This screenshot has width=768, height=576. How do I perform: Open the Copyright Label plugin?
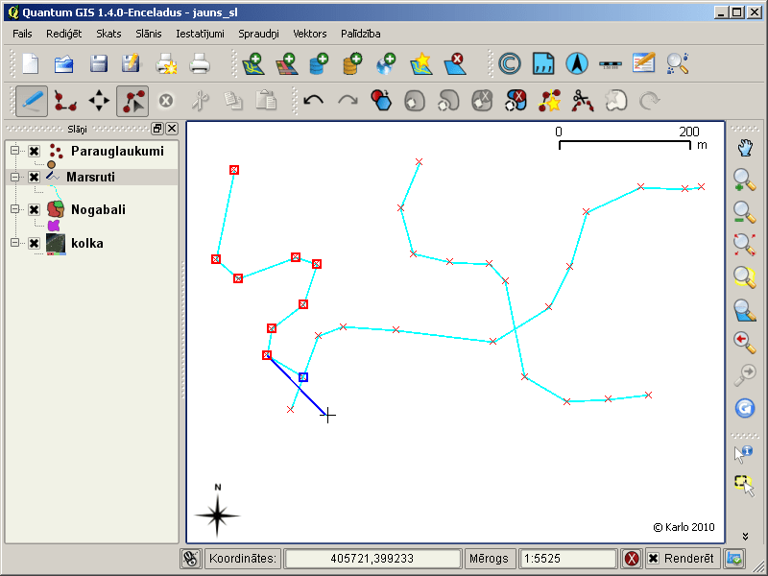point(510,64)
